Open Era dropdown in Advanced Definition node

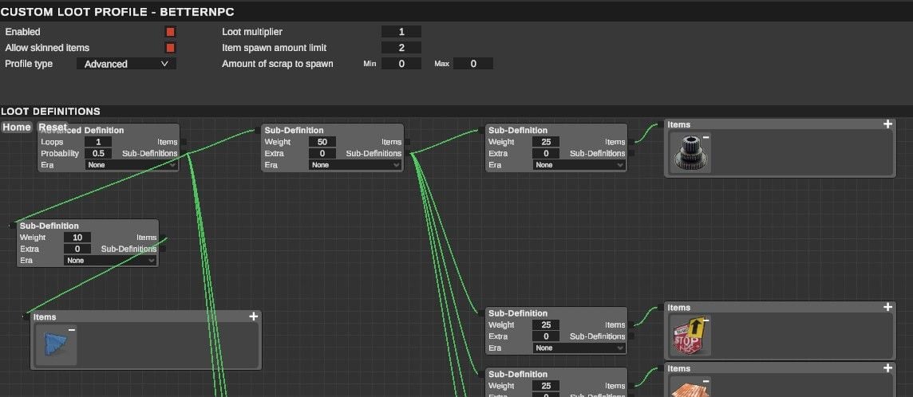pyautogui.click(x=131, y=165)
